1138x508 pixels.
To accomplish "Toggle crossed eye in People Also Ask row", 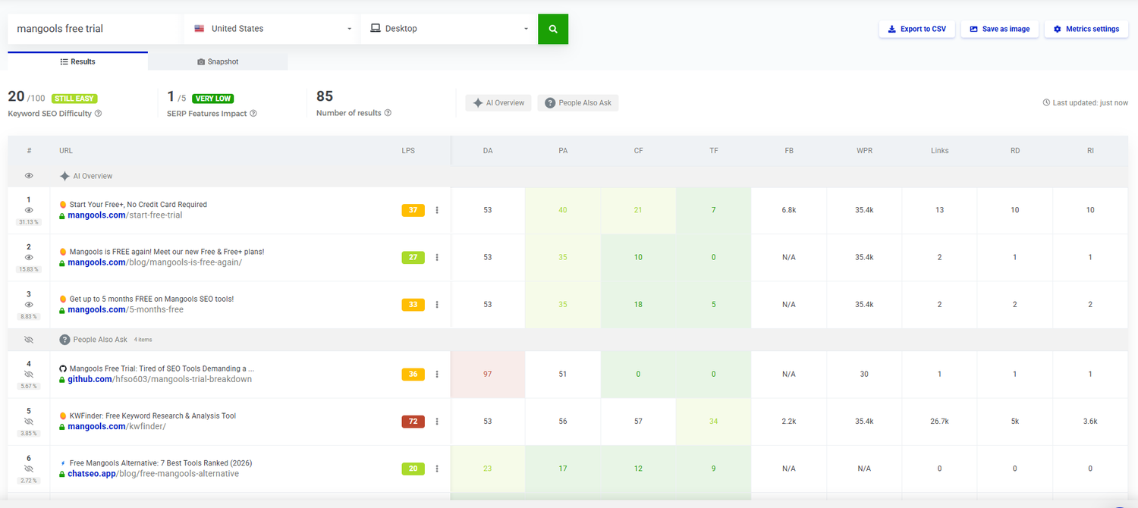I will tap(29, 340).
